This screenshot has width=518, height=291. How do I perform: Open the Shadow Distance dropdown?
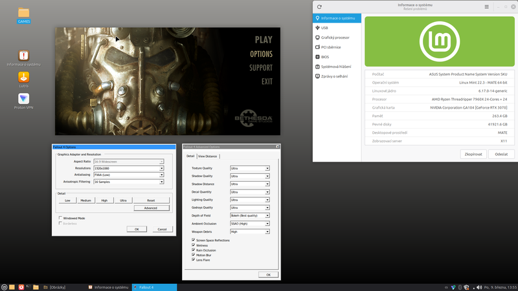click(250, 184)
